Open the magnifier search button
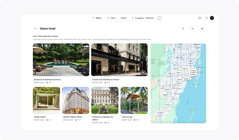Viewport: 239px width, 140px height. click(x=183, y=29)
